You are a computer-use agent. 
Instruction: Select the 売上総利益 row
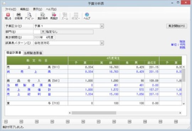click(x=94, y=94)
